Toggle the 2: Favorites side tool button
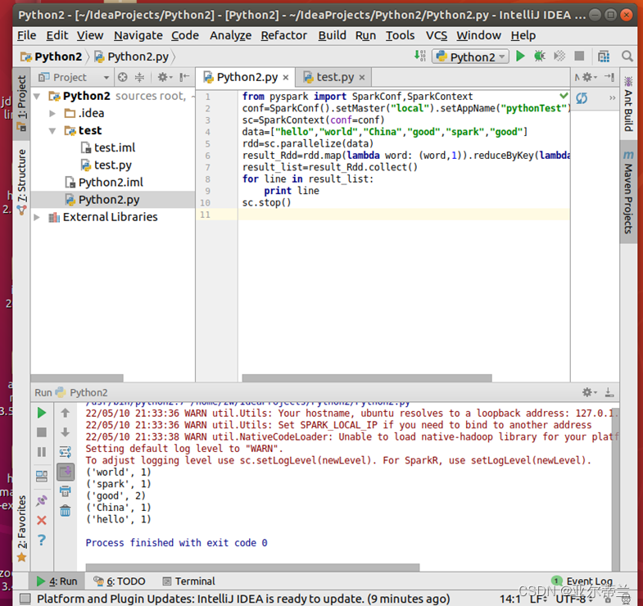The image size is (643, 606). 21,528
